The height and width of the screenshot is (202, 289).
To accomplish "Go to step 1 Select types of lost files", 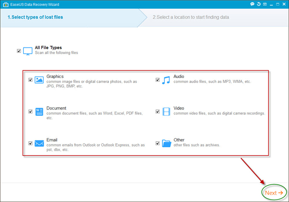I will click(x=35, y=17).
